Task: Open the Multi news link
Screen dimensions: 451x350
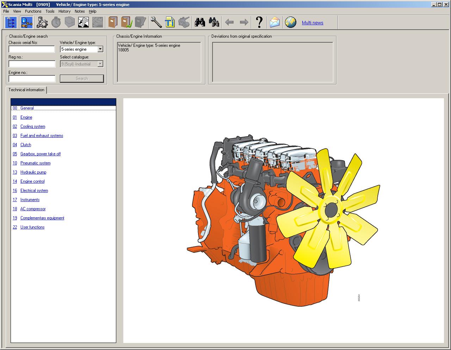Action: (313, 23)
